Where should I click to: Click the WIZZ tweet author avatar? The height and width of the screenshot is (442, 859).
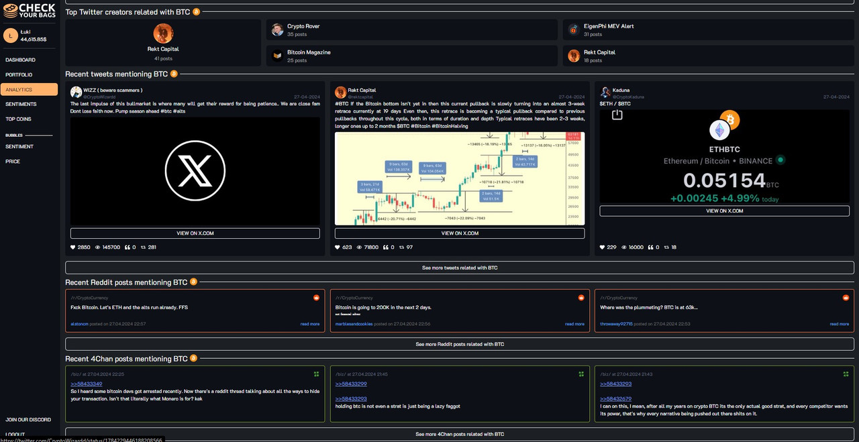[x=76, y=93]
